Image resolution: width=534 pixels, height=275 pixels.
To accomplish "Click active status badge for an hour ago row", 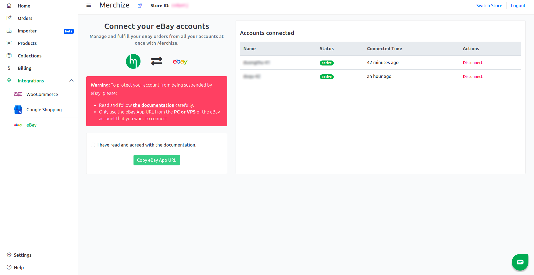I will 327,77.
